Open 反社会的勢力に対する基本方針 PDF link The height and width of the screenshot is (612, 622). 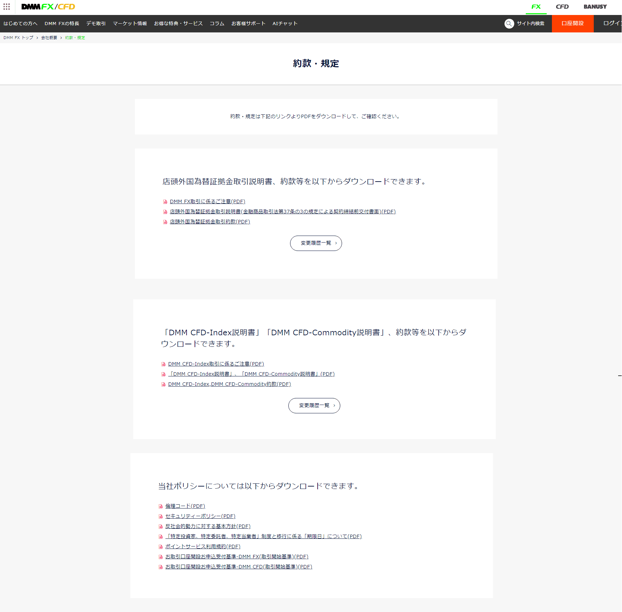point(208,526)
